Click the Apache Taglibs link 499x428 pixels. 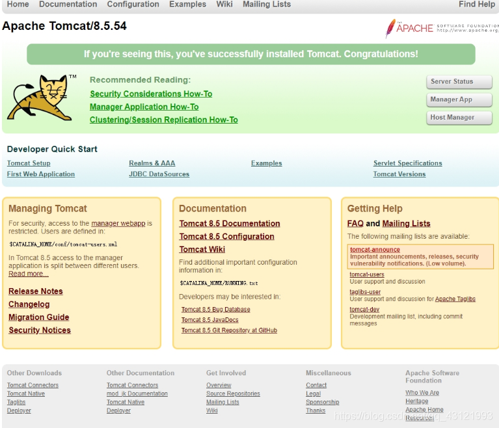pyautogui.click(x=455, y=299)
